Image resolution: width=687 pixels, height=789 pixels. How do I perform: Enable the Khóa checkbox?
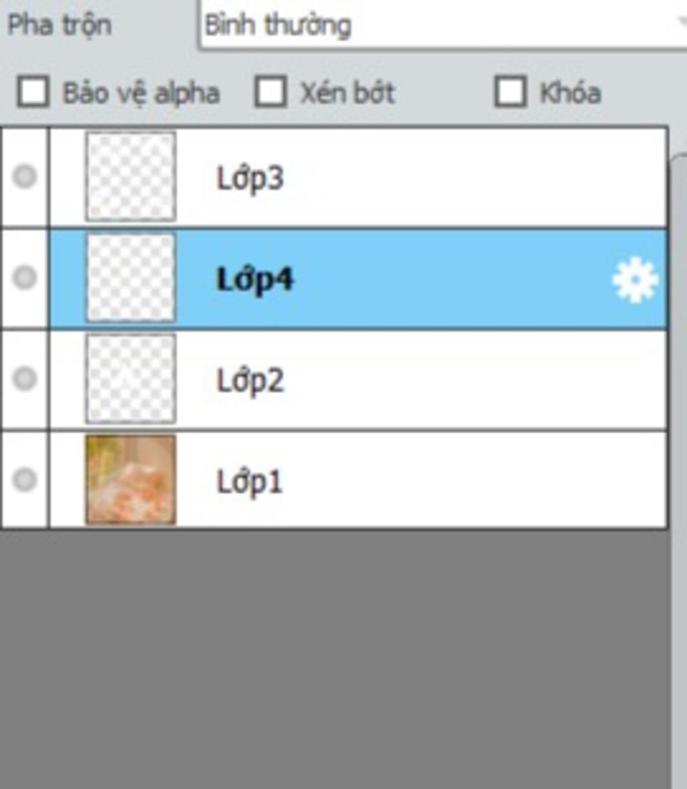[511, 91]
